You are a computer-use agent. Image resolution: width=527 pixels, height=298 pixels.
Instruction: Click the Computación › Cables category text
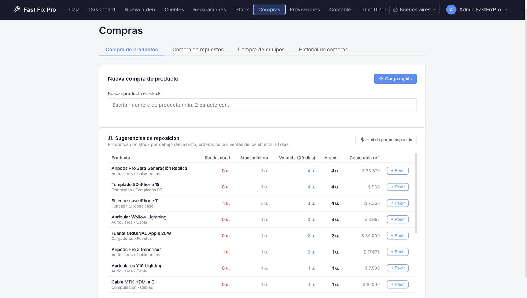tap(132, 287)
